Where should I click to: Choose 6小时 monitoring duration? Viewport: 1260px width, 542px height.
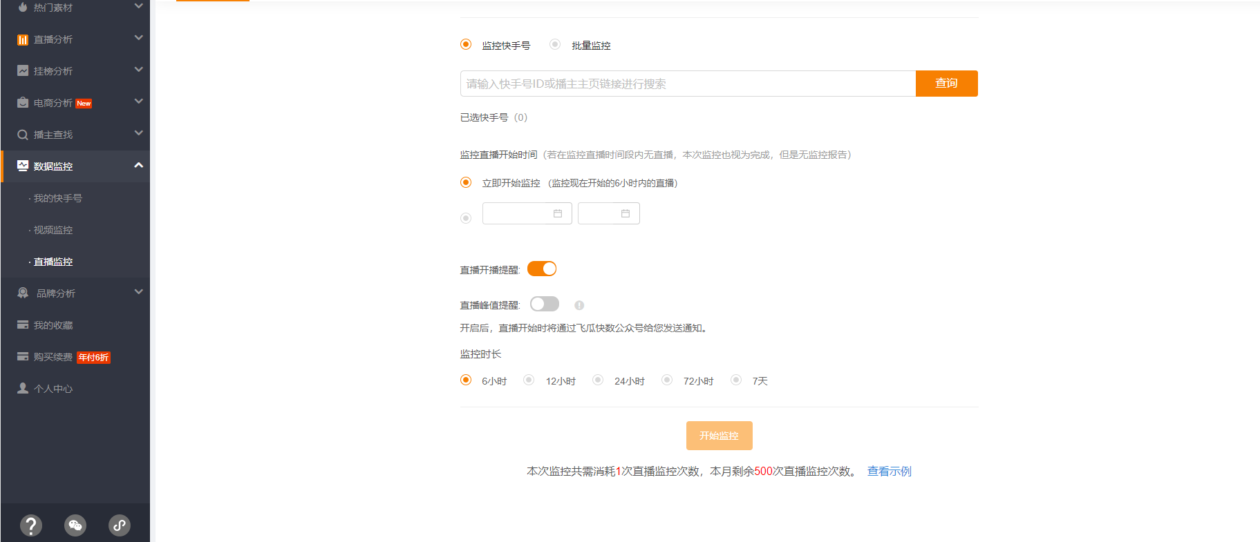[x=466, y=380]
